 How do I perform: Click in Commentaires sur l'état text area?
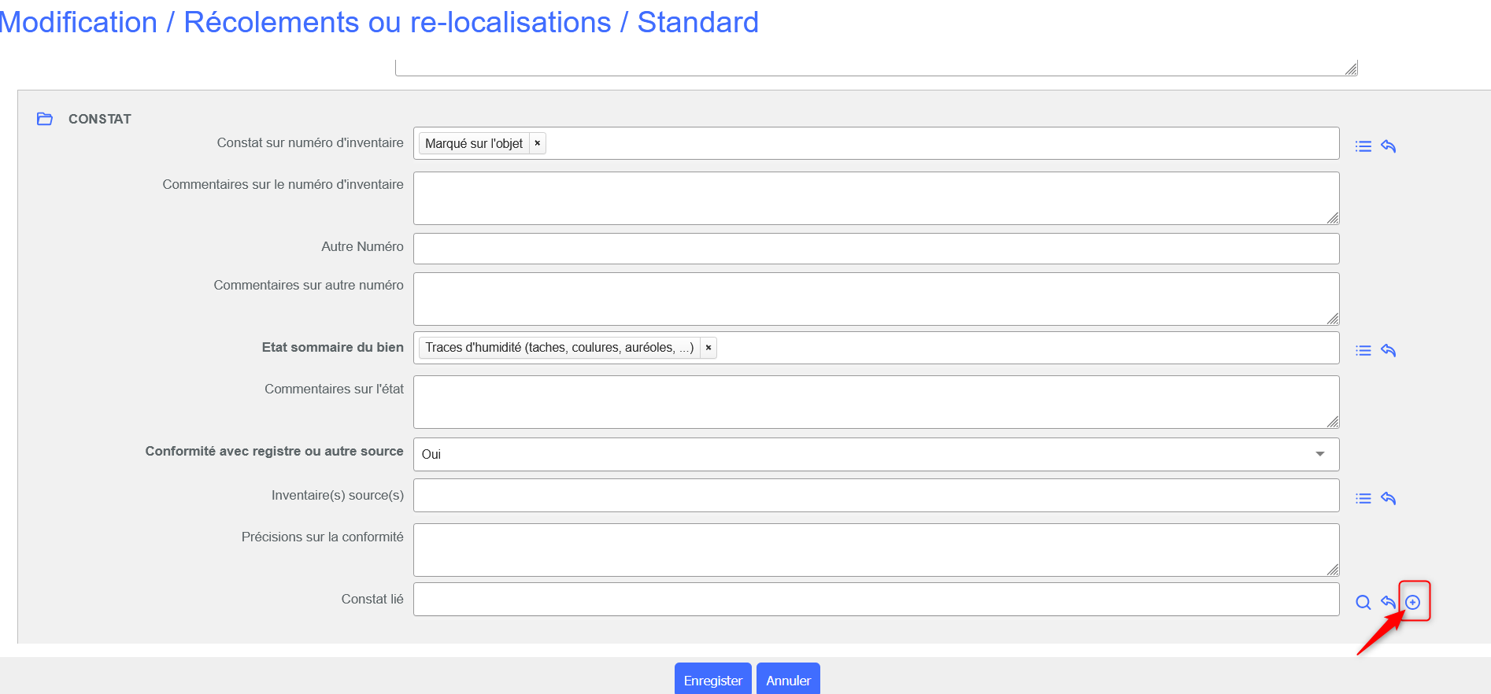click(875, 402)
